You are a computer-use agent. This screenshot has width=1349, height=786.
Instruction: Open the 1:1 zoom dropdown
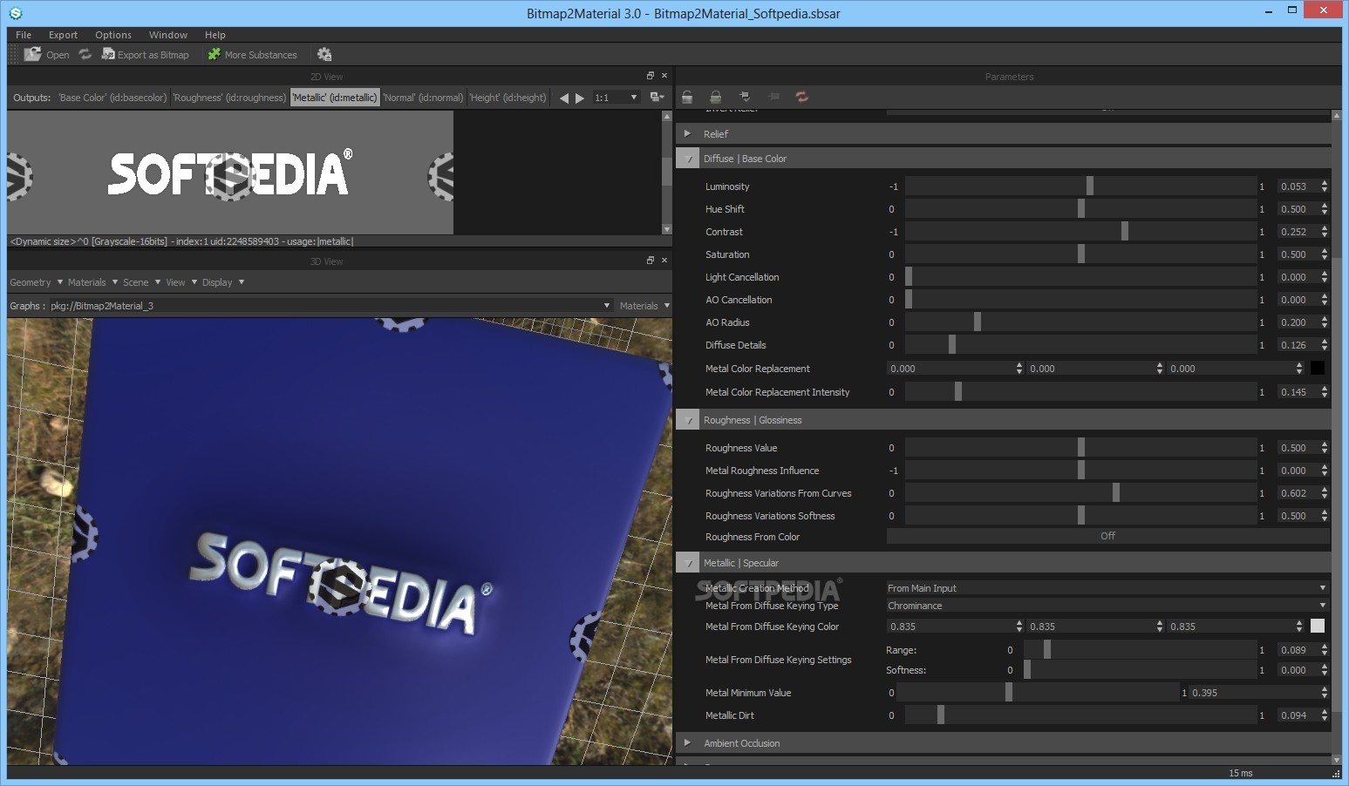tap(616, 98)
